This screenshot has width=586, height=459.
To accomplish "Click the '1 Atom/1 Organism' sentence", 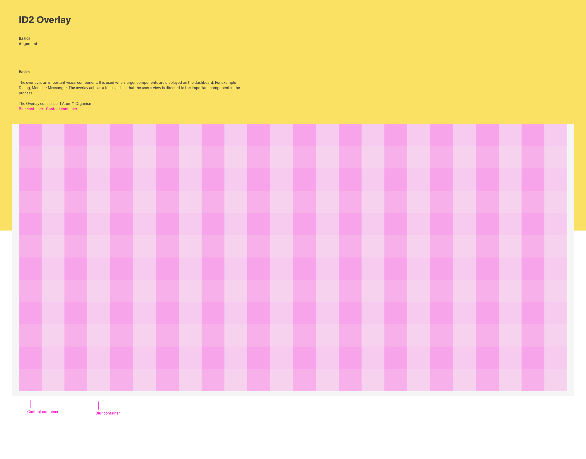I will tap(56, 104).
